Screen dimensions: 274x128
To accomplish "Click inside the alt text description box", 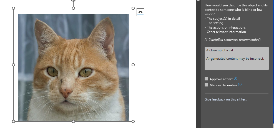I will (237, 58).
